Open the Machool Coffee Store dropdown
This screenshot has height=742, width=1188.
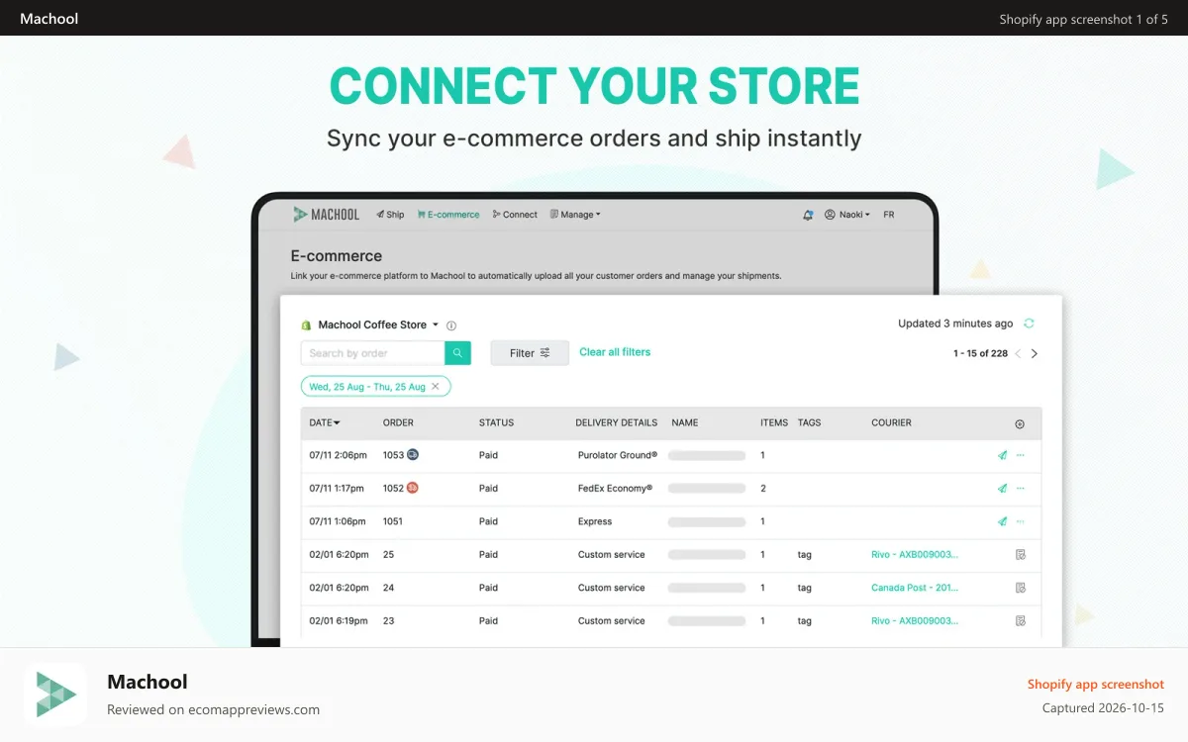click(x=378, y=325)
